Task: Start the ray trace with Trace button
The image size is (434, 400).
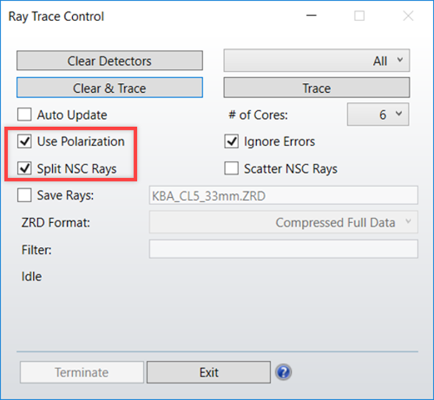Action: [x=317, y=88]
